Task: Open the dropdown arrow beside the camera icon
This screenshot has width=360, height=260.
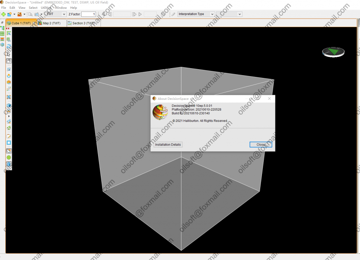Action: pos(41,14)
